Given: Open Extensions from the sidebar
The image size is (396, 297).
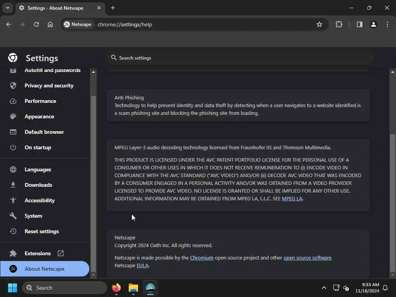Looking at the screenshot, I should point(38,253).
